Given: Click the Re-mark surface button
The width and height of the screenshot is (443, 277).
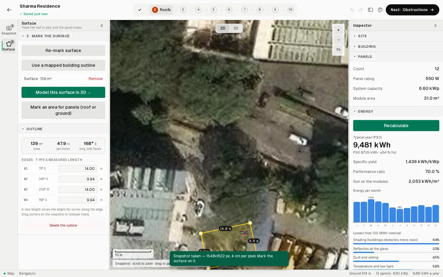Looking at the screenshot, I should click(63, 51).
